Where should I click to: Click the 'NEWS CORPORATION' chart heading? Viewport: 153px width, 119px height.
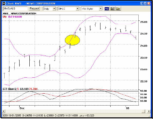point(23,14)
